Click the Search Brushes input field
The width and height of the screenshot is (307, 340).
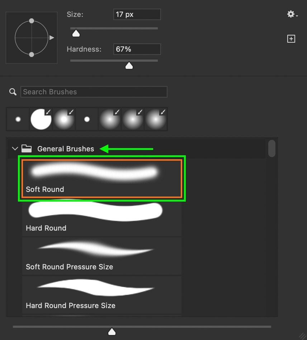point(94,92)
